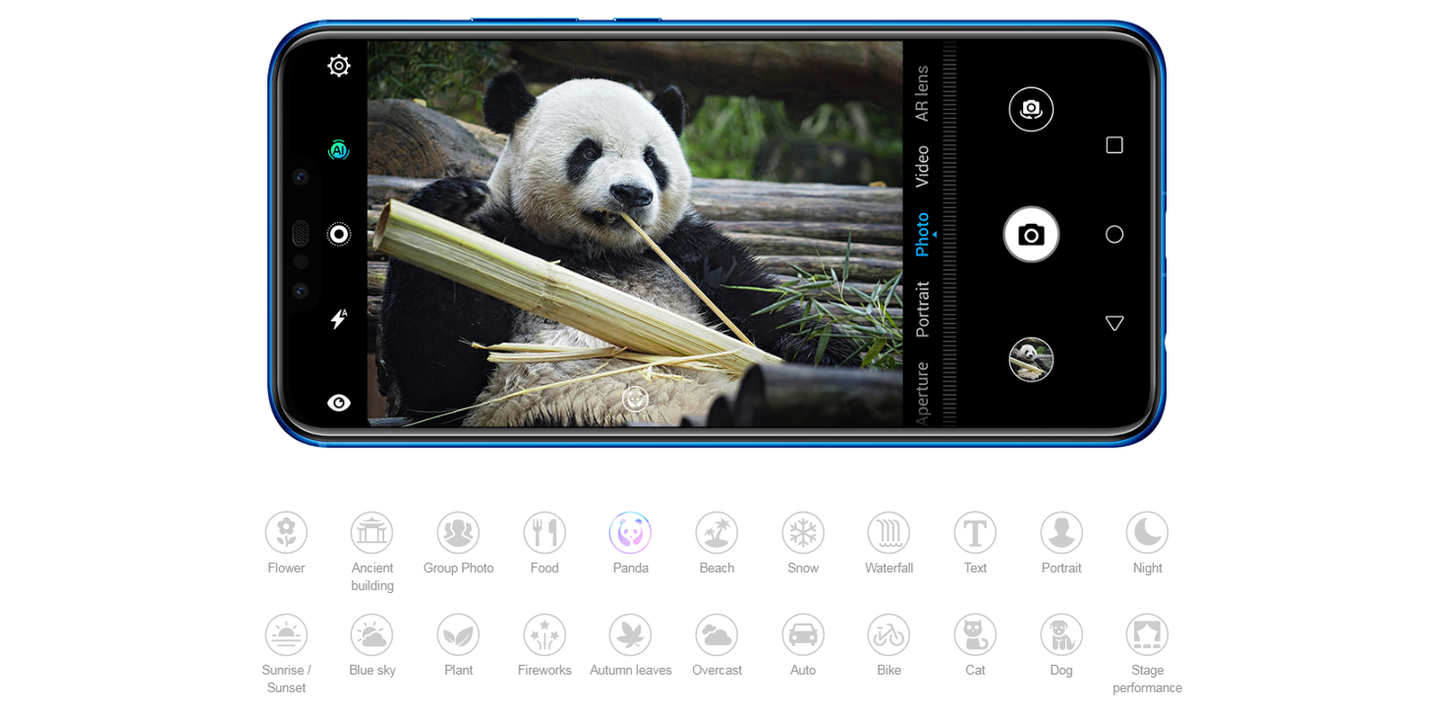Click the "Overcast" label text
This screenshot has height=705, width=1429.
click(716, 670)
